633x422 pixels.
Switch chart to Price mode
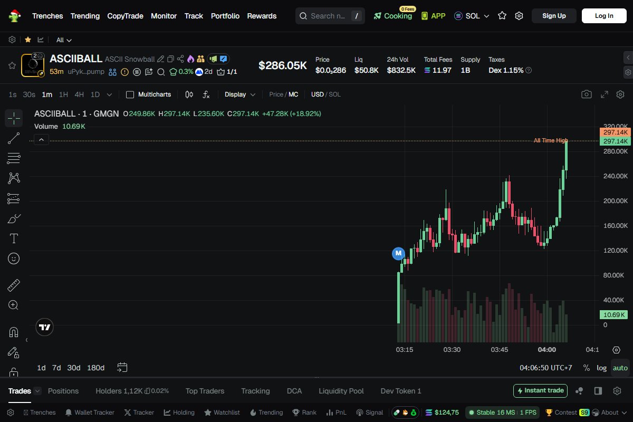(x=276, y=94)
